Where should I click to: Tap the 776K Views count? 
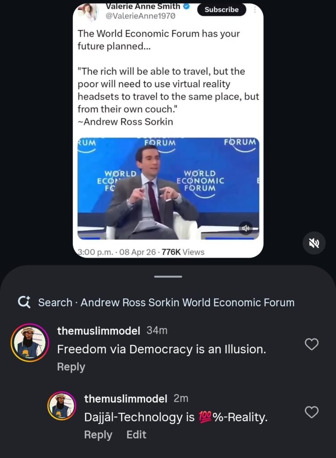pyautogui.click(x=183, y=252)
